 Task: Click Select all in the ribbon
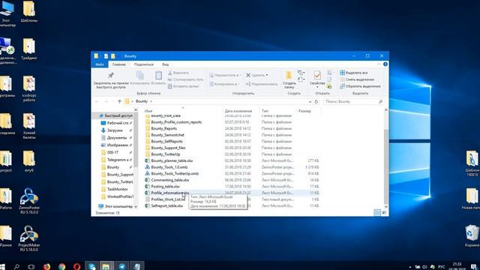[x=354, y=73]
